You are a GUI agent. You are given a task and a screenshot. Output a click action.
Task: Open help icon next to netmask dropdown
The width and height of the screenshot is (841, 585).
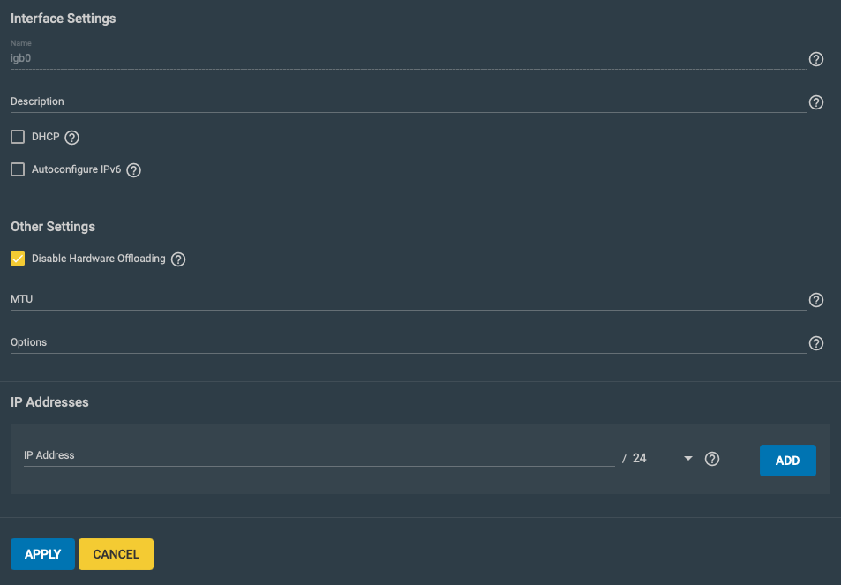712,459
